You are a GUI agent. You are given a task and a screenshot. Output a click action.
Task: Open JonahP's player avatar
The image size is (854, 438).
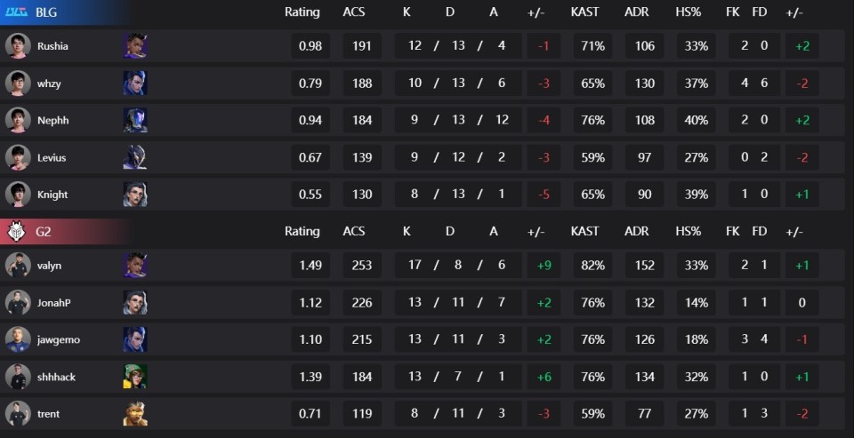18,303
